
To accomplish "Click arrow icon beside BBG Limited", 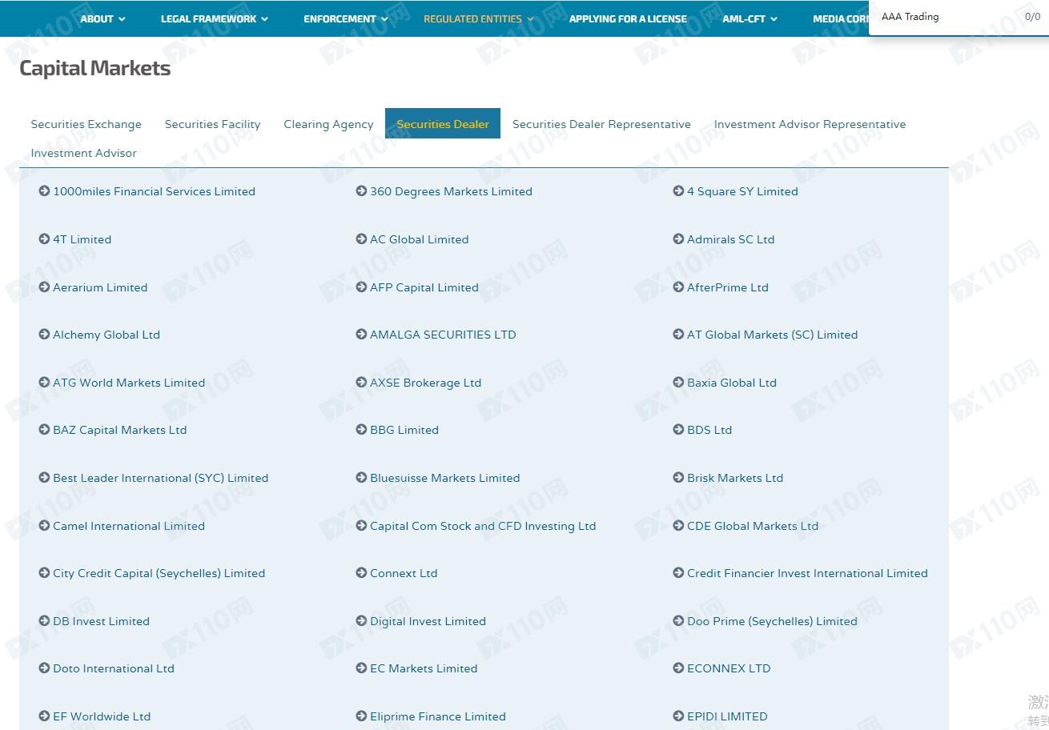I will (x=361, y=430).
